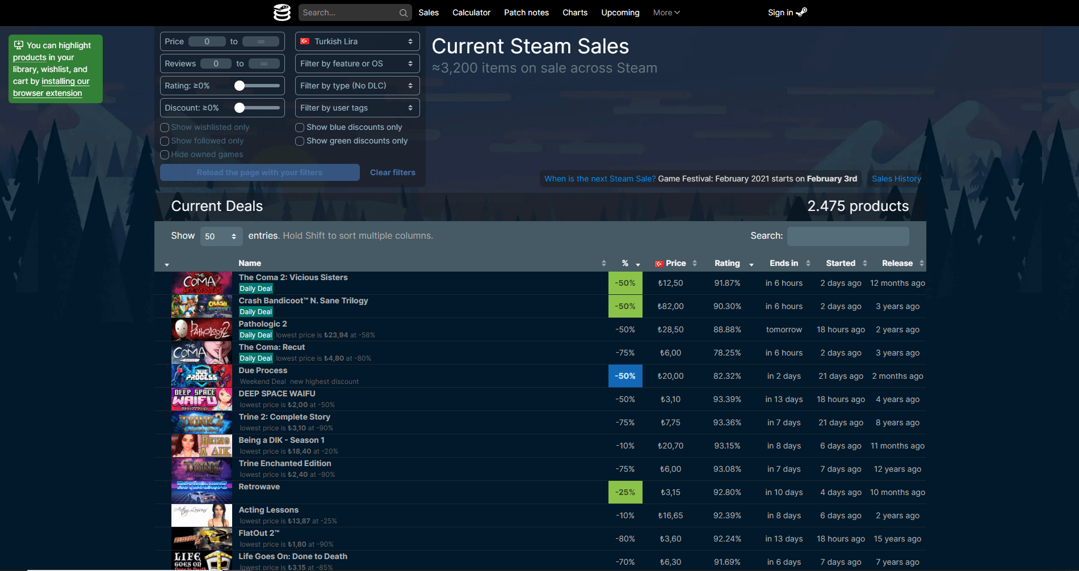Image resolution: width=1079 pixels, height=571 pixels.
Task: Sort by the Release column arrows
Action: tap(921, 263)
